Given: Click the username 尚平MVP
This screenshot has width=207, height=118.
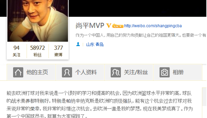Looking at the screenshot, I should [90, 26].
